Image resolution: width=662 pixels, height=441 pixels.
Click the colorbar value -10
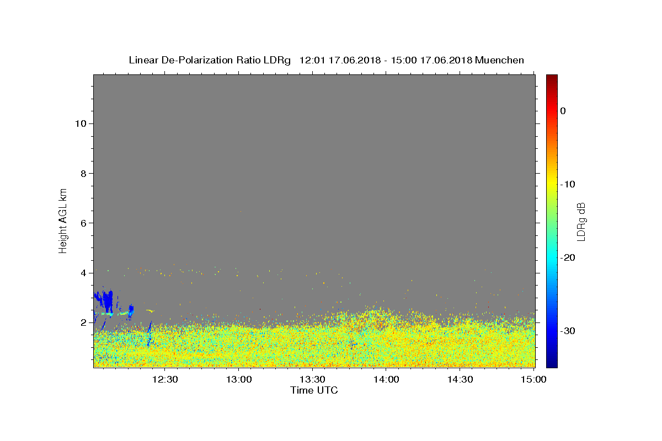[568, 184]
